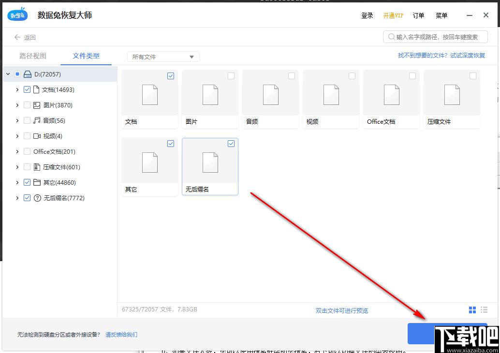Expand the 无后缀名(7772) tree node
This screenshot has height=353, width=500.
(17, 198)
